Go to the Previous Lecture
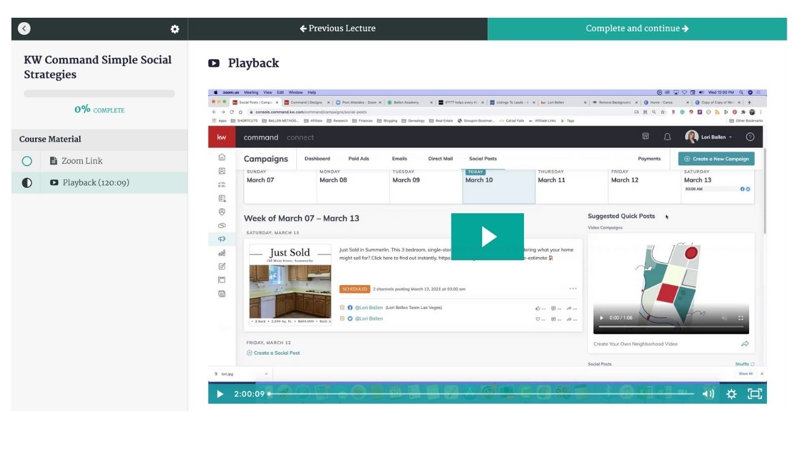This screenshot has height=457, width=812. tap(337, 29)
